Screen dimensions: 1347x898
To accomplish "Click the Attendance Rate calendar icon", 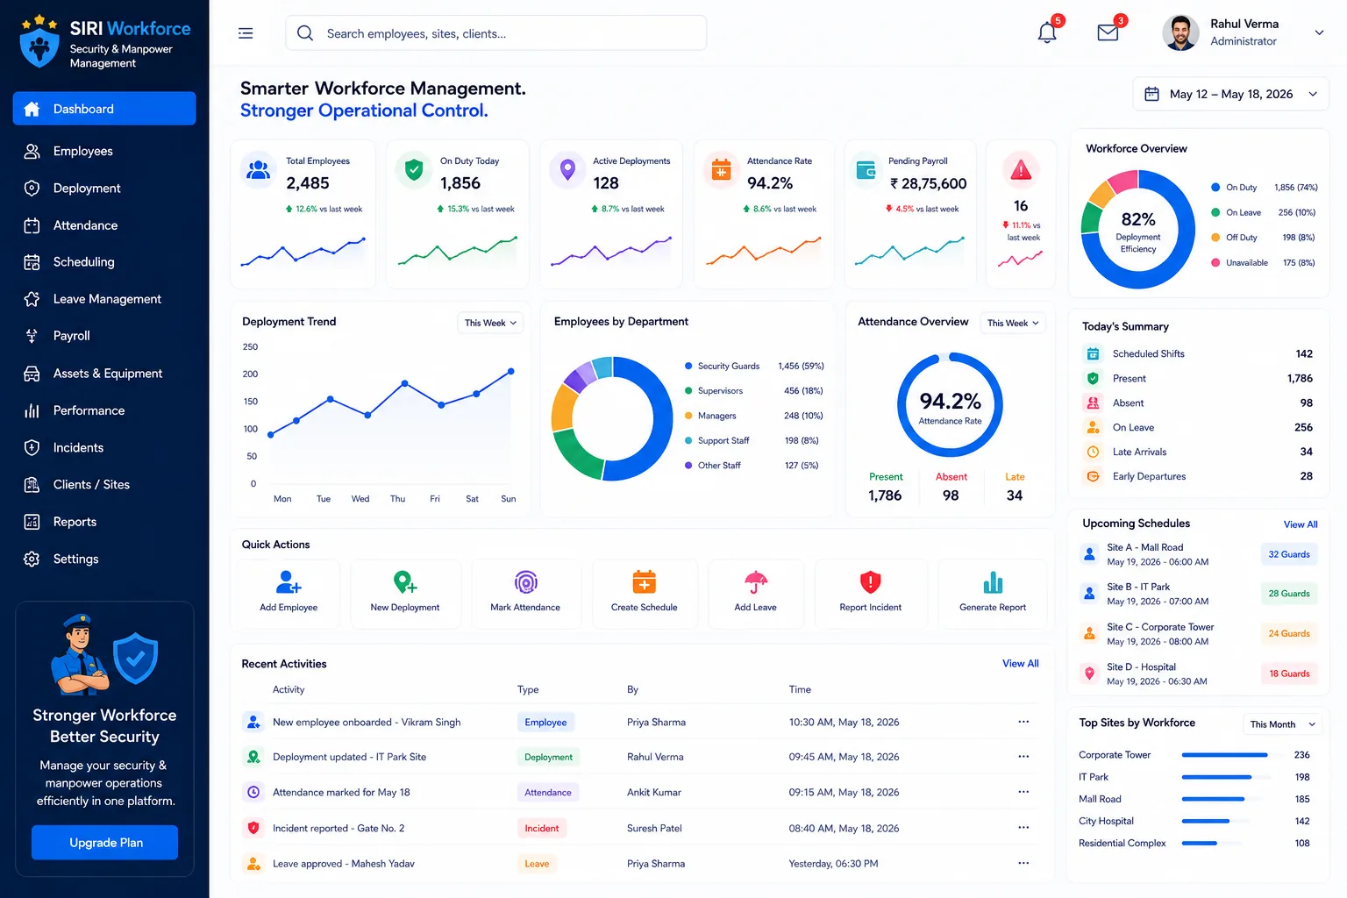I will coord(721,170).
